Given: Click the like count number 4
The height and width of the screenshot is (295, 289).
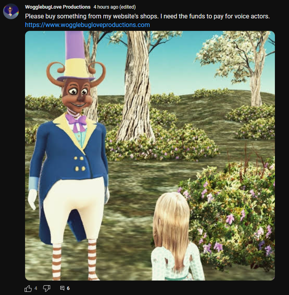Looking at the screenshot, I should (x=36, y=288).
